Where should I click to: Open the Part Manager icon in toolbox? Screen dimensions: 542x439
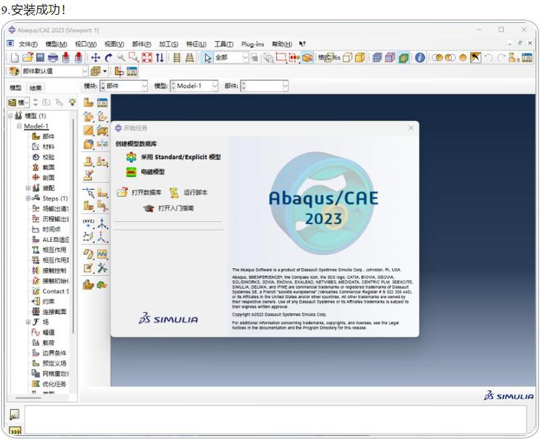tap(102, 102)
